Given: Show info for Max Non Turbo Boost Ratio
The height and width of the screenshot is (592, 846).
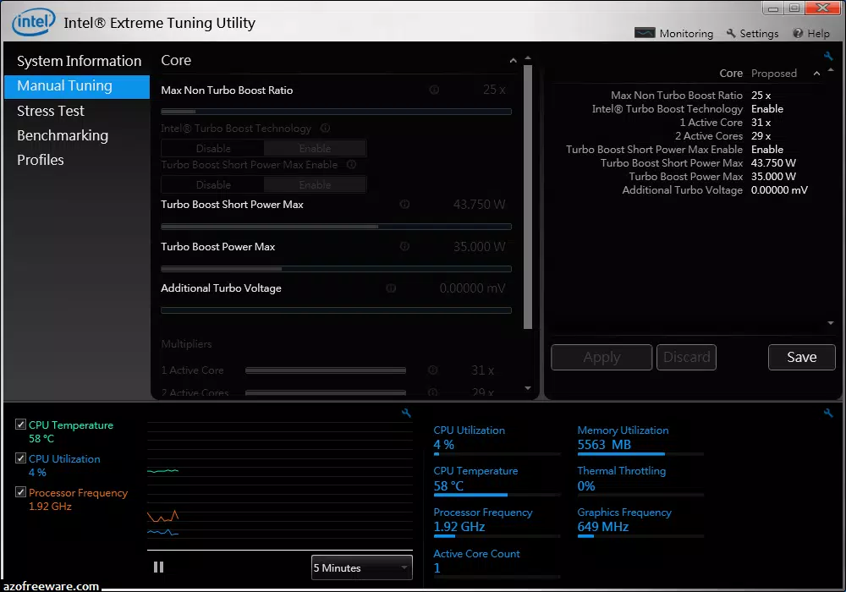Looking at the screenshot, I should (x=434, y=90).
